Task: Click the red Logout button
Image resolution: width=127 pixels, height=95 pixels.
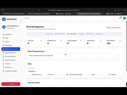Action: (x=11, y=84)
